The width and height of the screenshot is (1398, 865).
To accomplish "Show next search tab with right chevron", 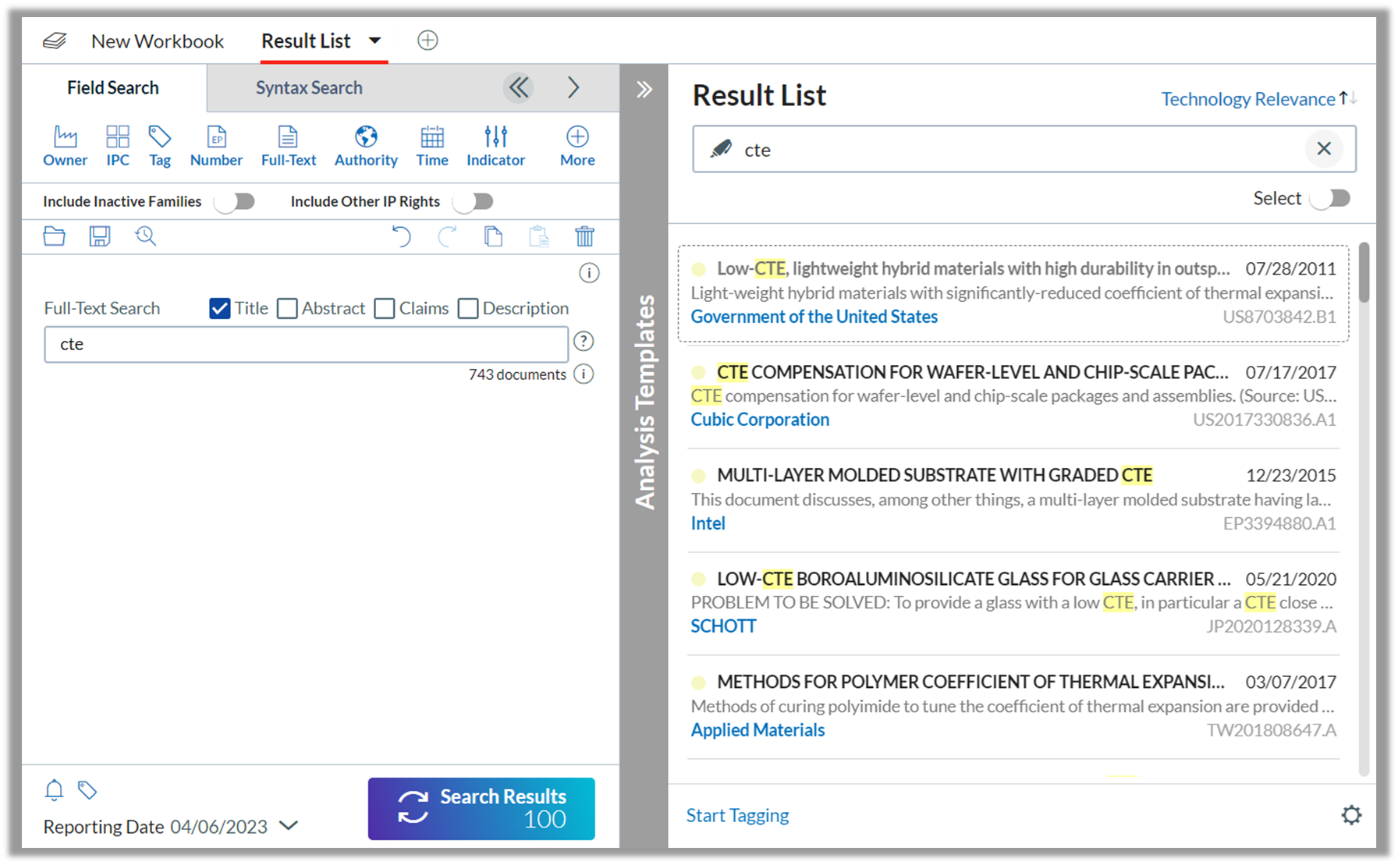I will click(573, 87).
